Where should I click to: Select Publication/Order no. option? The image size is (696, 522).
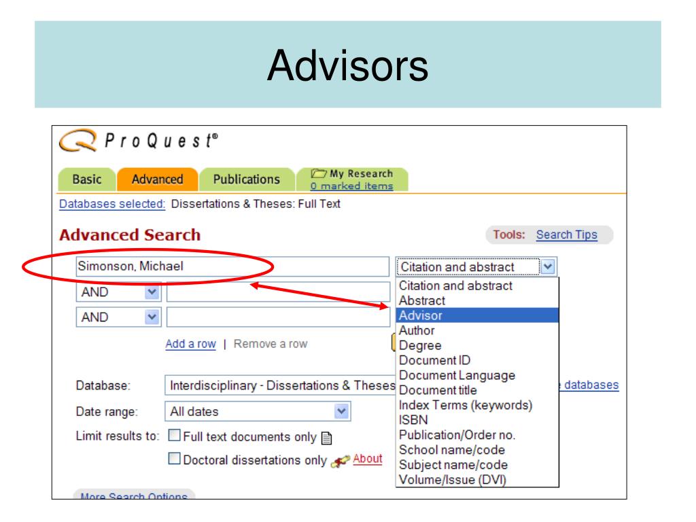[476, 435]
